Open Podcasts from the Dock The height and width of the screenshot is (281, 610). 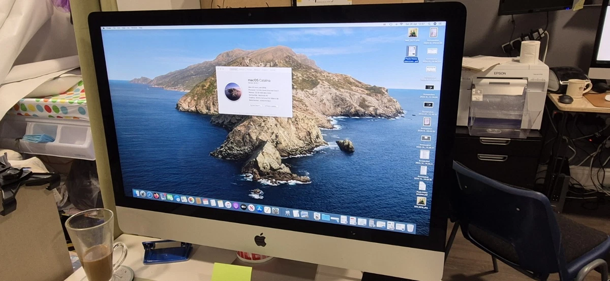click(236, 206)
